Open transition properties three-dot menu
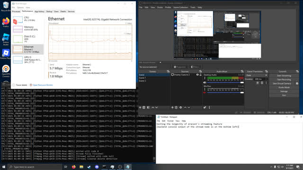 [266, 83]
